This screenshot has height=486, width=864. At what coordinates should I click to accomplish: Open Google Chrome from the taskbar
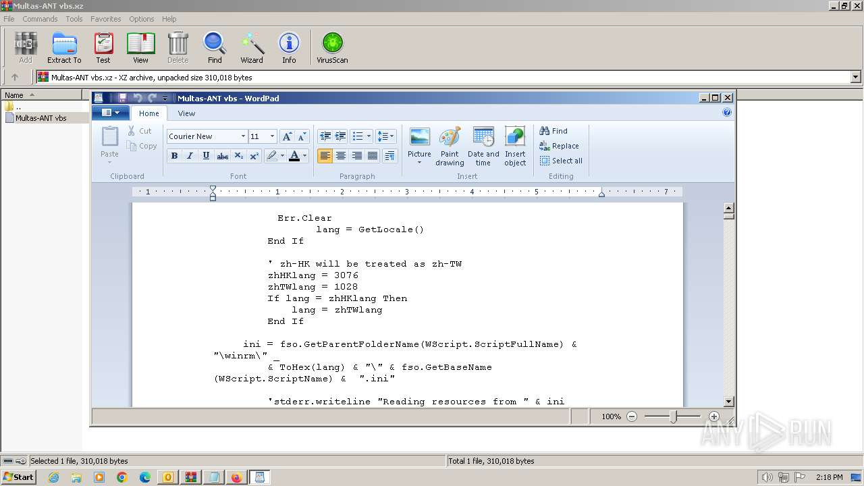122,477
